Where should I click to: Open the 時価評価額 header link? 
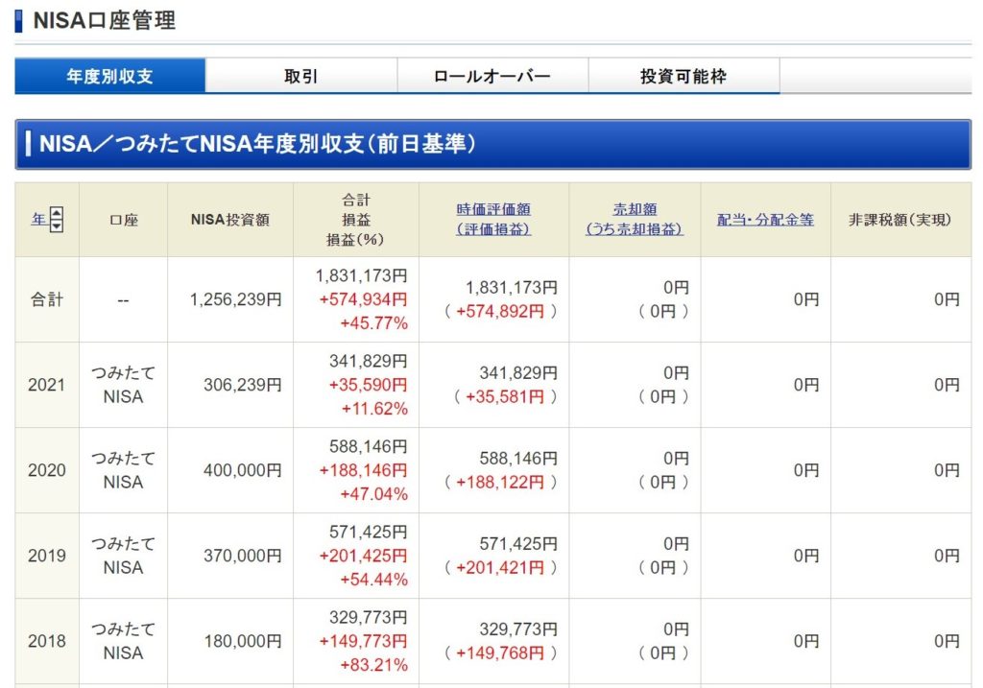coord(493,209)
